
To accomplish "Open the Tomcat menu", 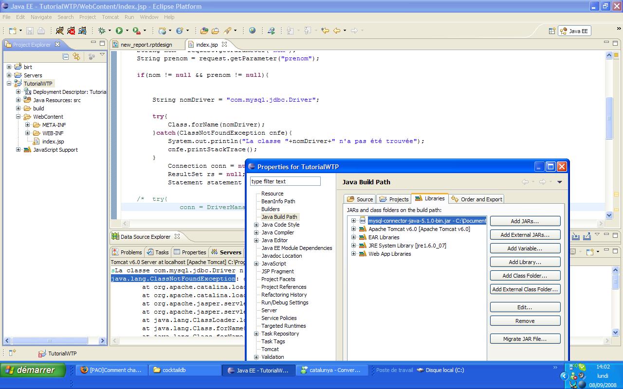I will [110, 17].
